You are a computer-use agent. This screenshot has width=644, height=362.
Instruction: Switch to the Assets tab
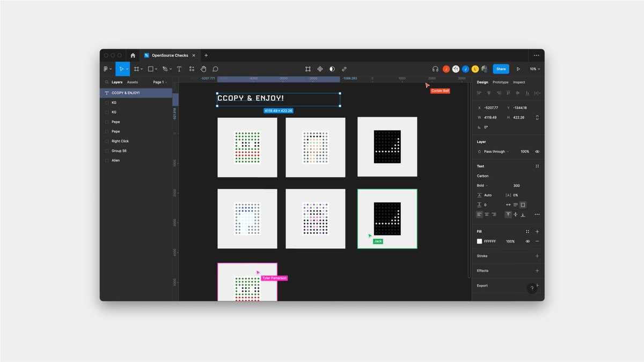(132, 82)
